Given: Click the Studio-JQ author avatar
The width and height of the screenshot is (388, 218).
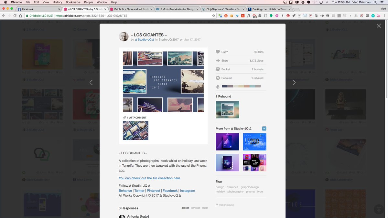Looking at the screenshot, I should coord(124,36).
